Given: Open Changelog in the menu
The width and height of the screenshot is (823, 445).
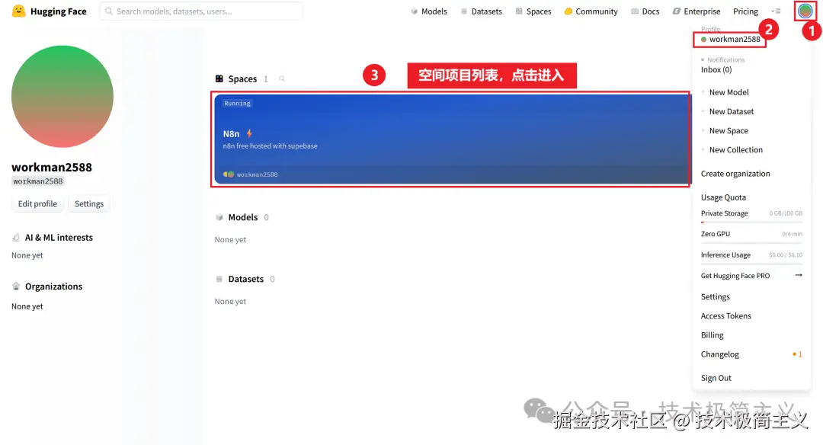Looking at the screenshot, I should [x=719, y=354].
